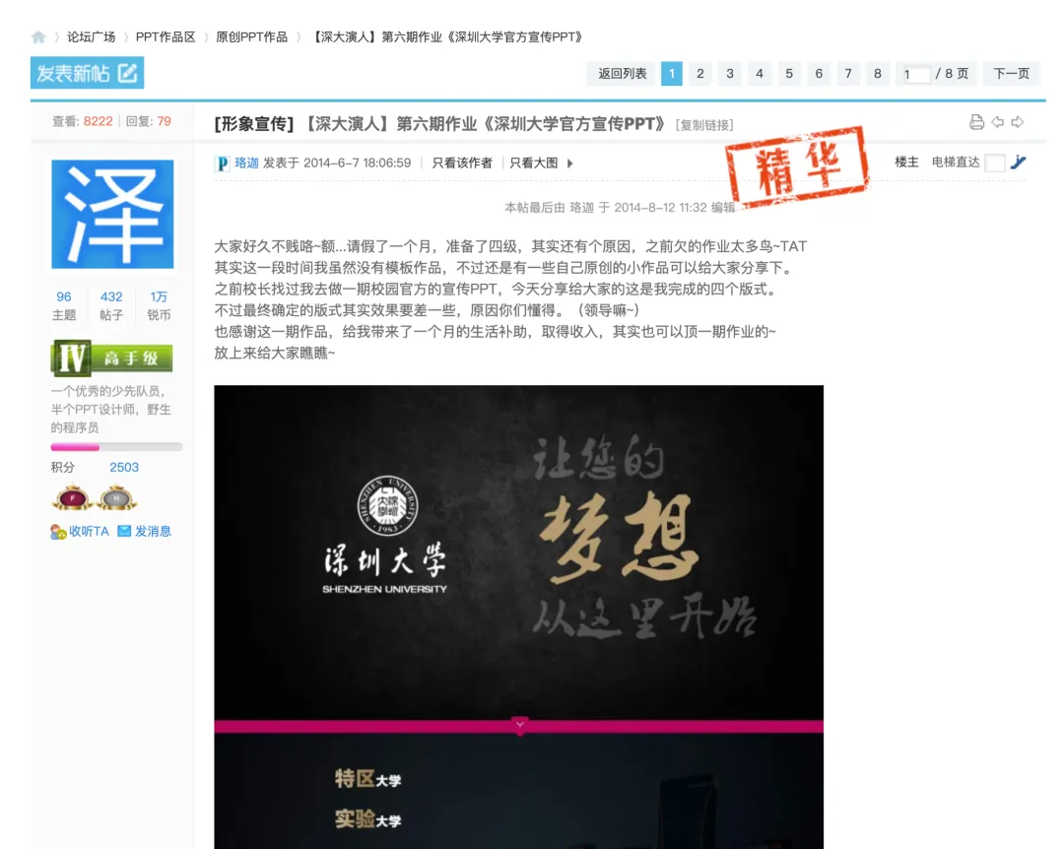Click the page number input field
Image resolution: width=1064 pixels, height=849 pixels.
click(915, 74)
